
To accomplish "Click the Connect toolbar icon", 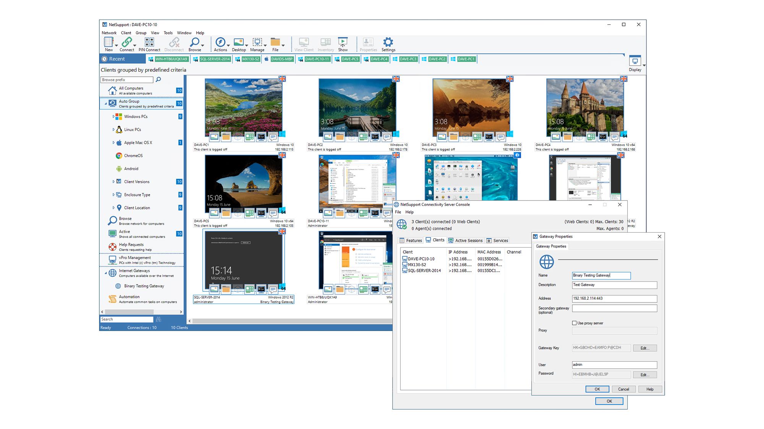I will 127,42.
